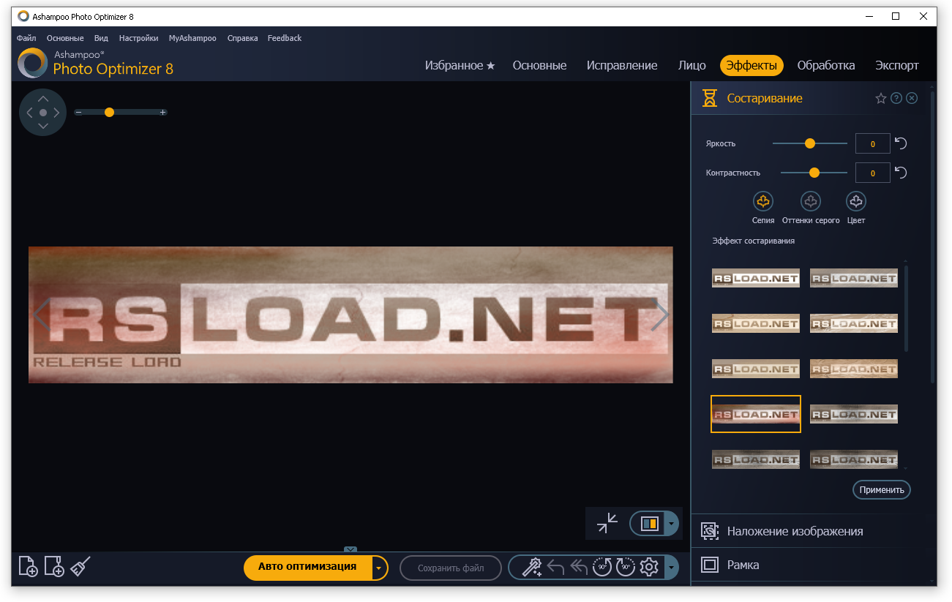Select the highlighted reddish aging effect thumbnail
Image resolution: width=952 pixels, height=602 pixels.
(756, 414)
